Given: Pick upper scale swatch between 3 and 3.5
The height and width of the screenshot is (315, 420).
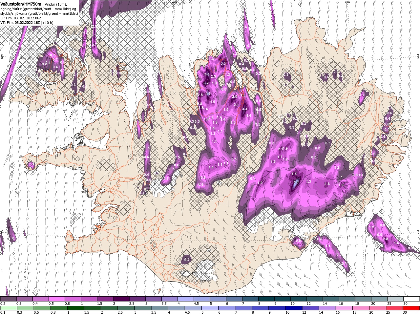Looking at the screenshot, I should coord(153,299).
